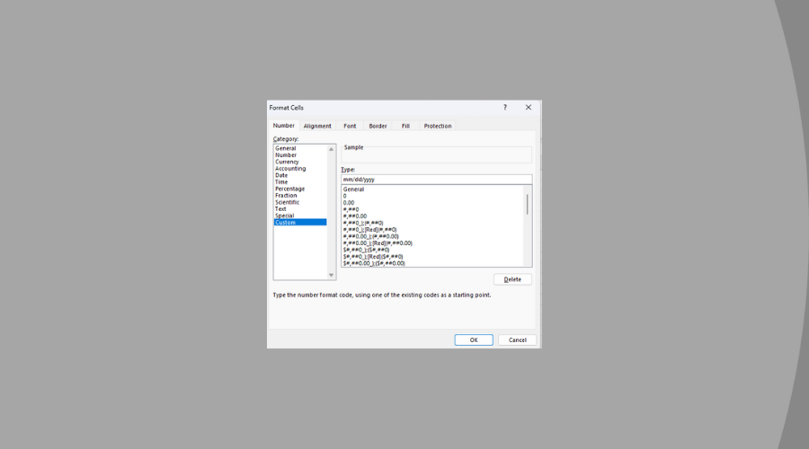Select the 0.00 format code
Viewport: 809px width, 449px height.
click(349, 202)
